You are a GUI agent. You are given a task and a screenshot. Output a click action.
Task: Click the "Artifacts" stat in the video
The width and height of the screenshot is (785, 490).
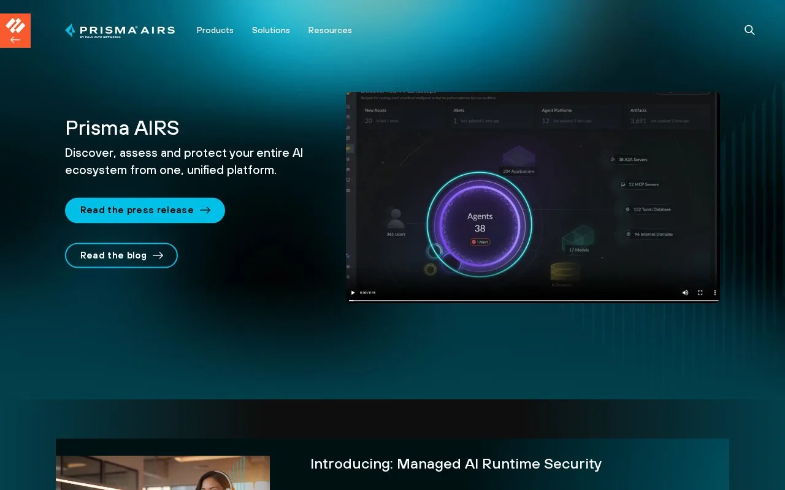point(660,116)
